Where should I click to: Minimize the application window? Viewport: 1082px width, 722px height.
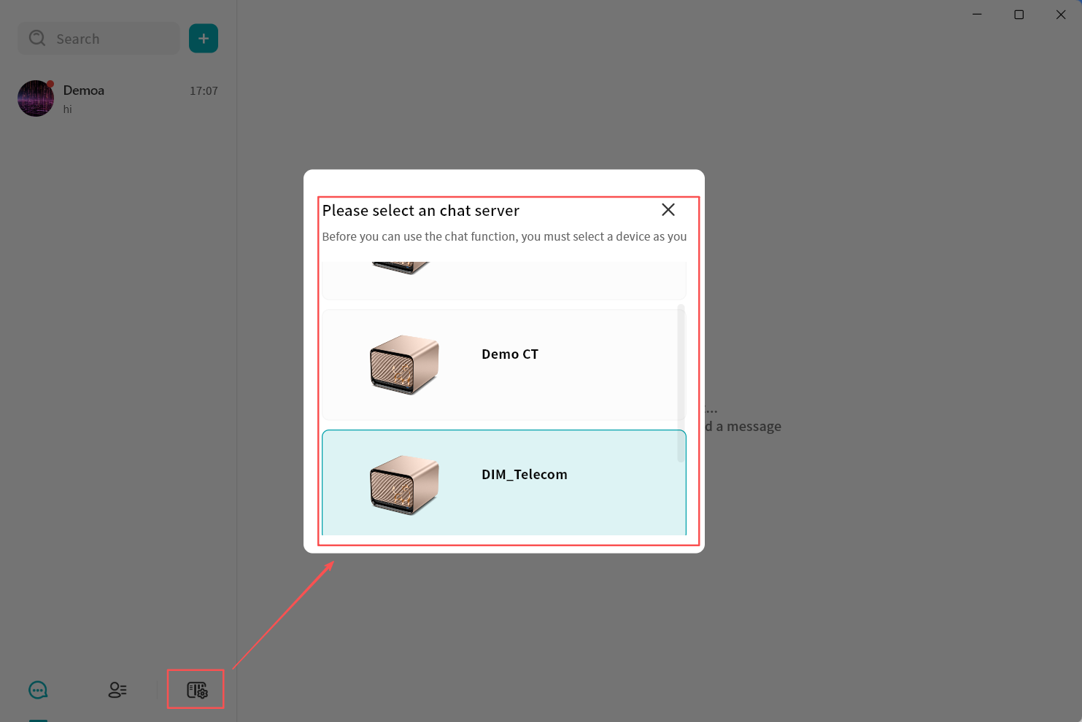point(977,15)
